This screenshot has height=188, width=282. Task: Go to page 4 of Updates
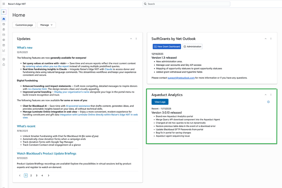[42, 175]
